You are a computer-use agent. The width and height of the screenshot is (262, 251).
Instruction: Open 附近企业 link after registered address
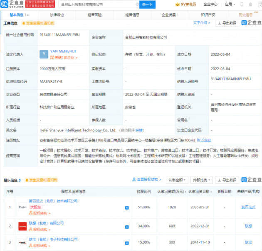[x=204, y=140]
